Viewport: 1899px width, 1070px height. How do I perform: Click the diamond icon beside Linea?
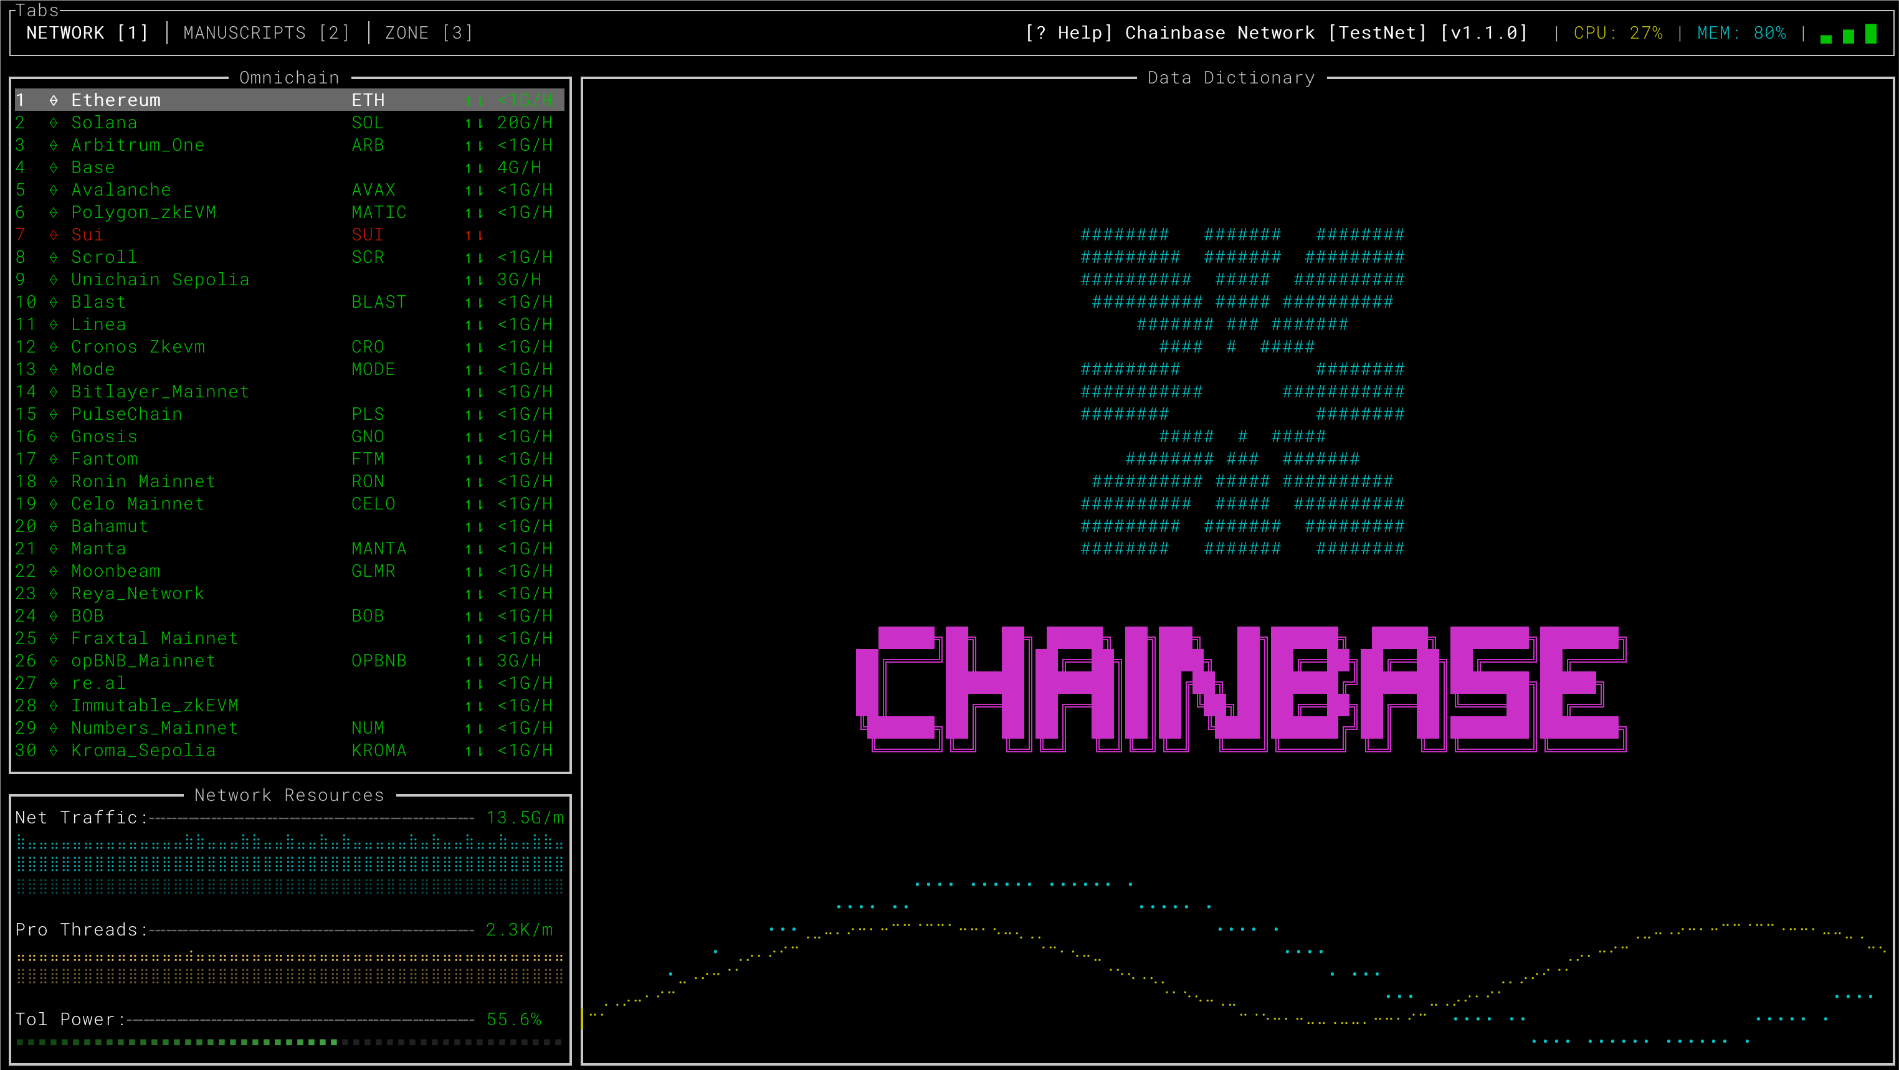click(54, 324)
